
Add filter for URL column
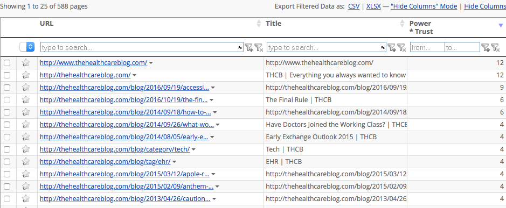tap(249, 48)
